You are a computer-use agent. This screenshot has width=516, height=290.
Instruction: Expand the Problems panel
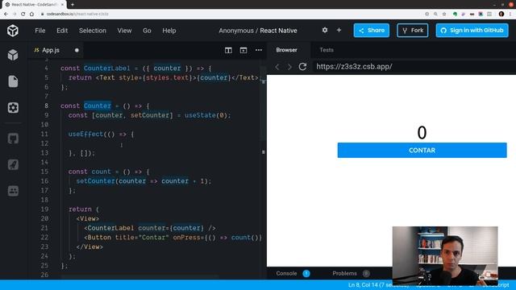(x=344, y=273)
